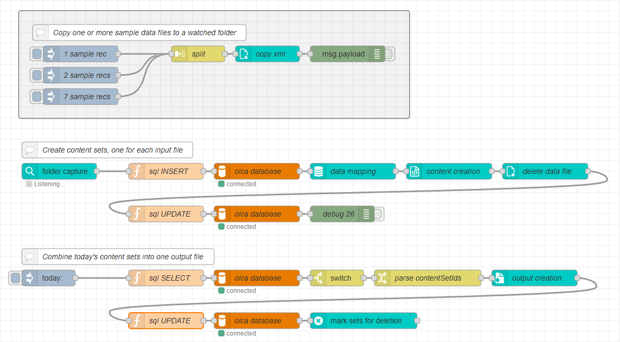The width and height of the screenshot is (620, 342).
Task: Click the output creation file icon
Action: tap(500, 278)
